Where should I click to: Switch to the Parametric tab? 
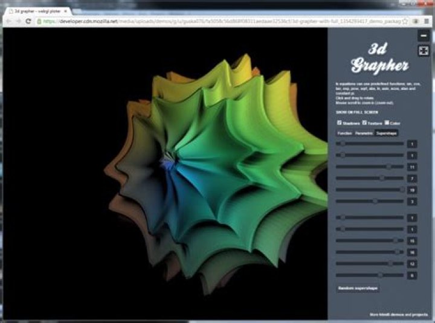(364, 133)
